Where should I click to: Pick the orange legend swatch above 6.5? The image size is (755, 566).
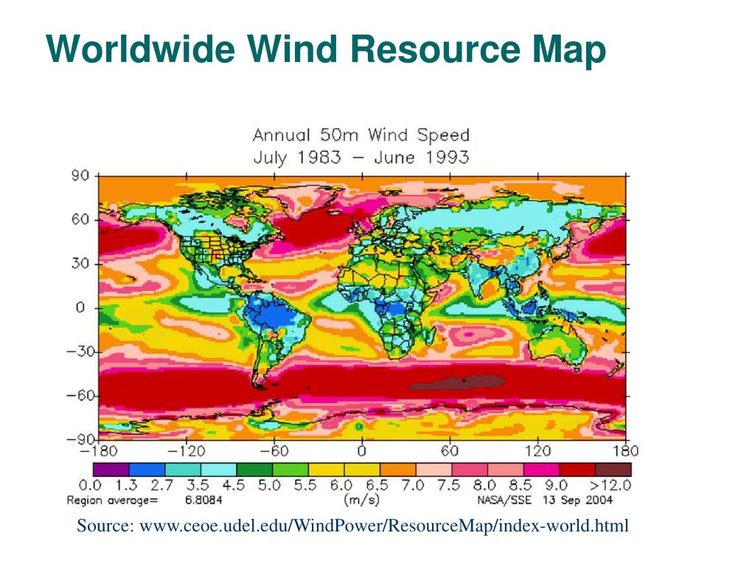(x=398, y=469)
